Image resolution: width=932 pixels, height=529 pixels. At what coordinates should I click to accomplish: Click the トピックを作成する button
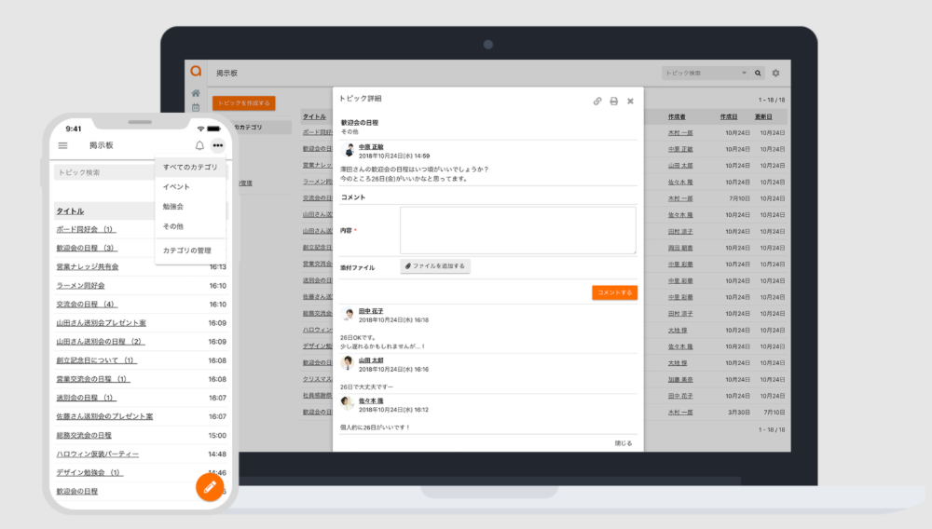click(243, 103)
